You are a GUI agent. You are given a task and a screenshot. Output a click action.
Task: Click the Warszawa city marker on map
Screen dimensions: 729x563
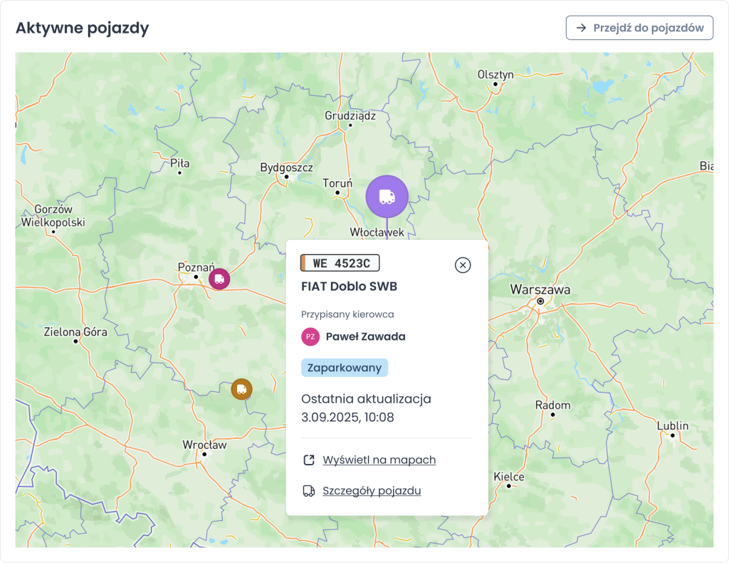point(540,301)
